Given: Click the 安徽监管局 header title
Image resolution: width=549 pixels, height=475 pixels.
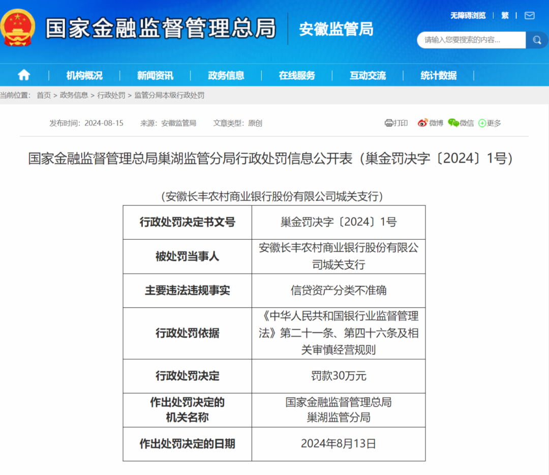Looking at the screenshot, I should pos(336,29).
